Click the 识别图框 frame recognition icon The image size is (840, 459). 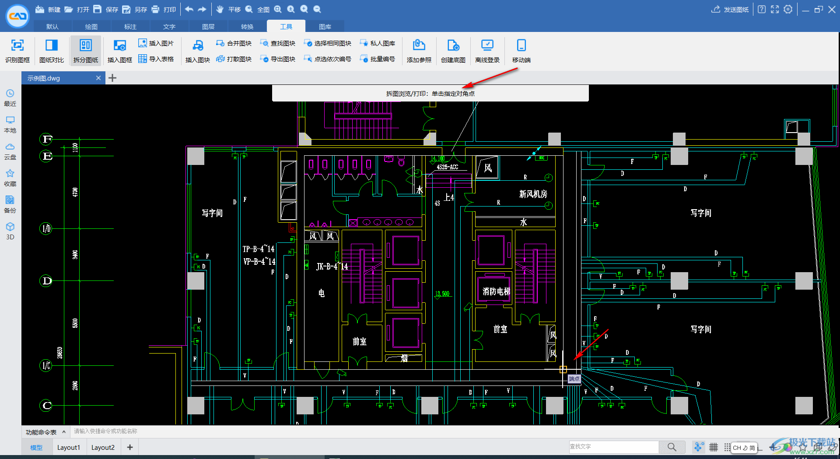17,46
